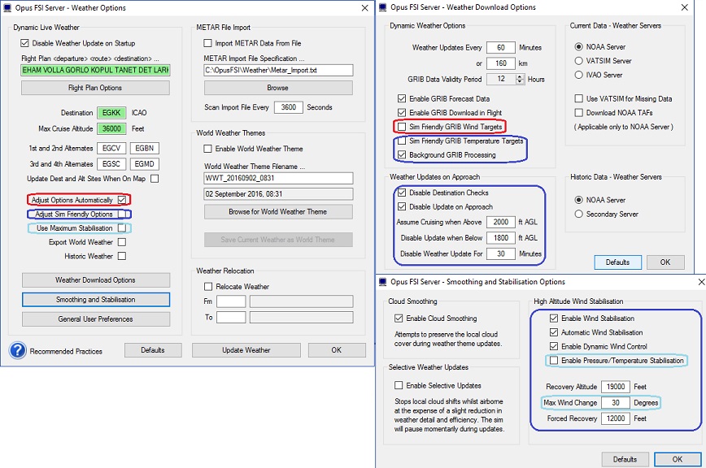Viewport: 706px width, 468px height.
Task: Click Weather Updates Every minutes field
Action: click(501, 47)
